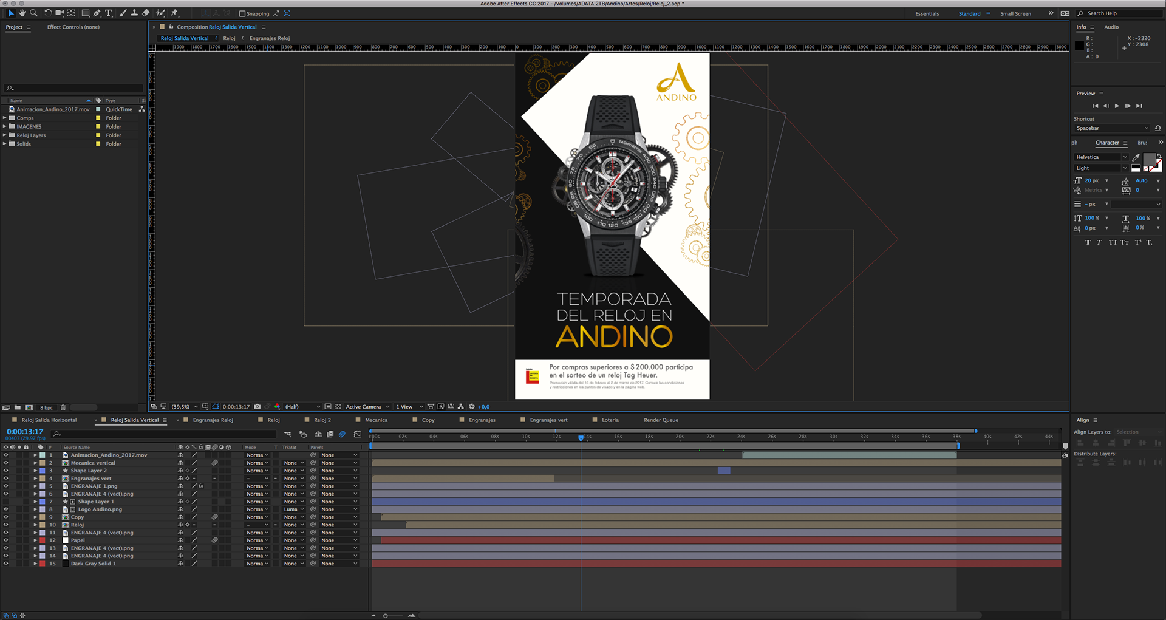
Task: Open Composition flowchart icon in viewer
Action: (x=461, y=407)
